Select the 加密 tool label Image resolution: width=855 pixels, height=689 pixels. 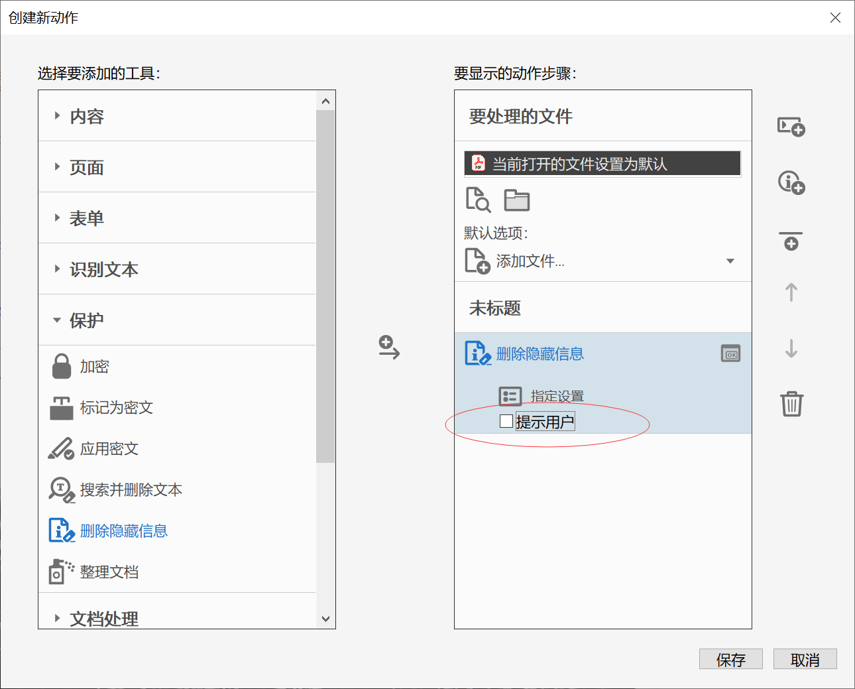point(94,367)
